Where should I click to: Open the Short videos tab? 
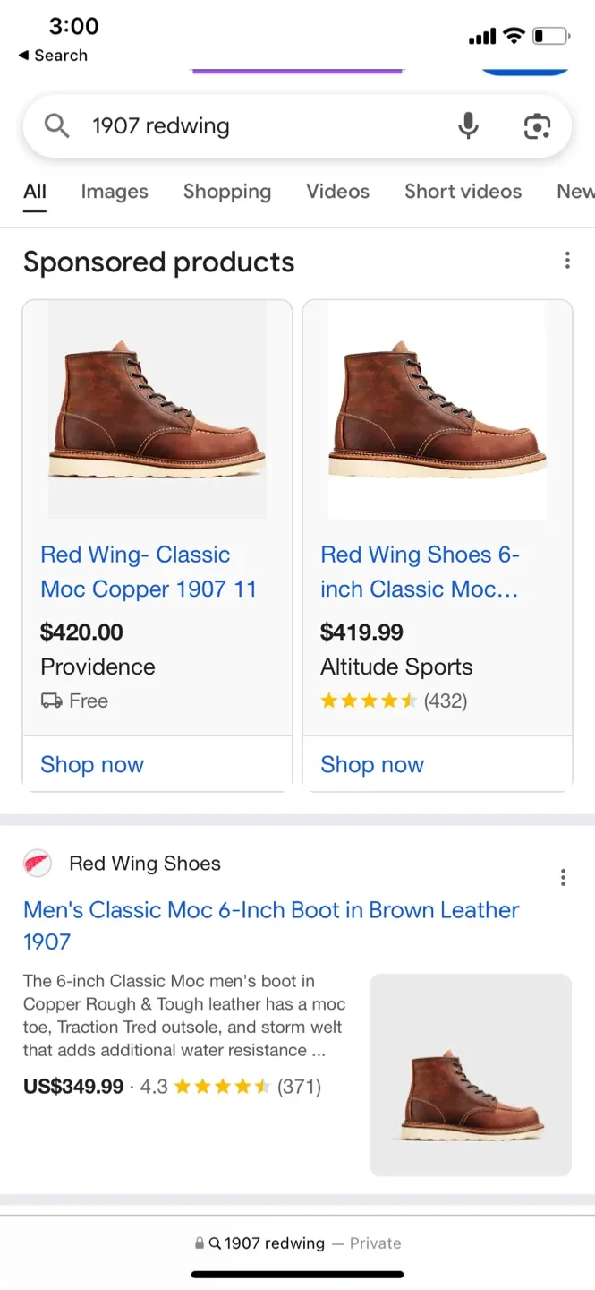[463, 192]
